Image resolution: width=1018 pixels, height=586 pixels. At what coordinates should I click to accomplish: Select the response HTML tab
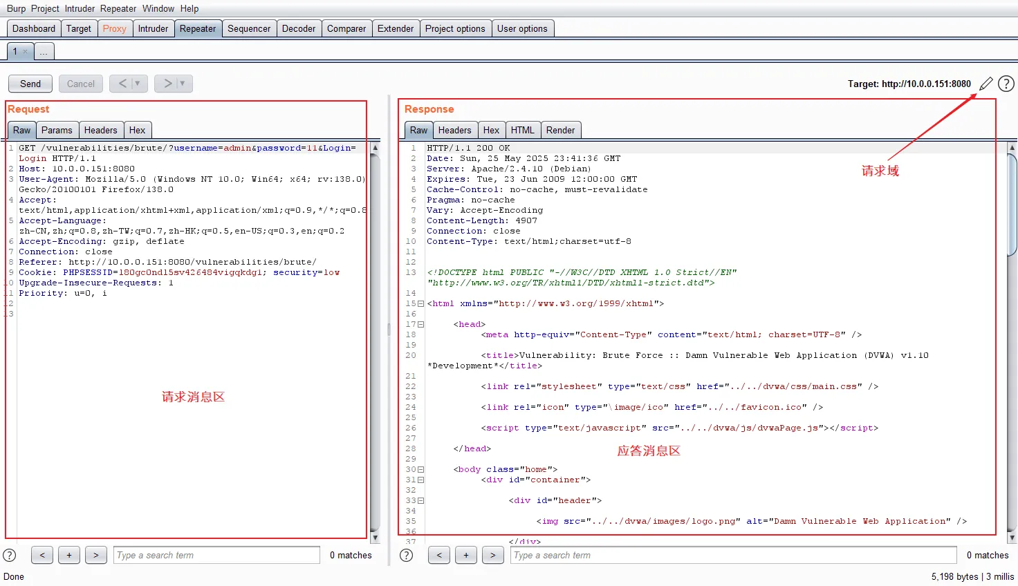523,130
